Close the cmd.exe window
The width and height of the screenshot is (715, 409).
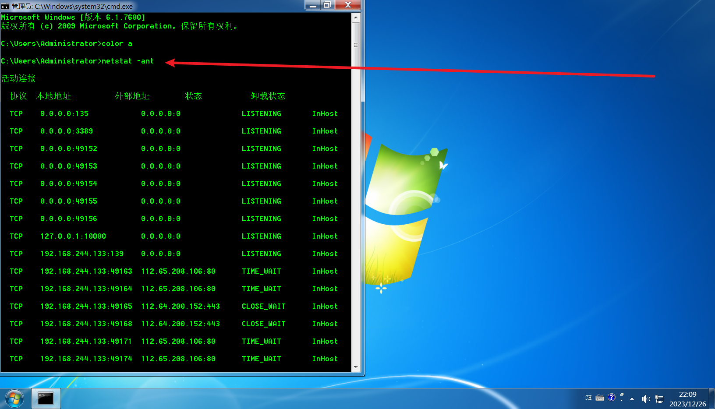(348, 5)
